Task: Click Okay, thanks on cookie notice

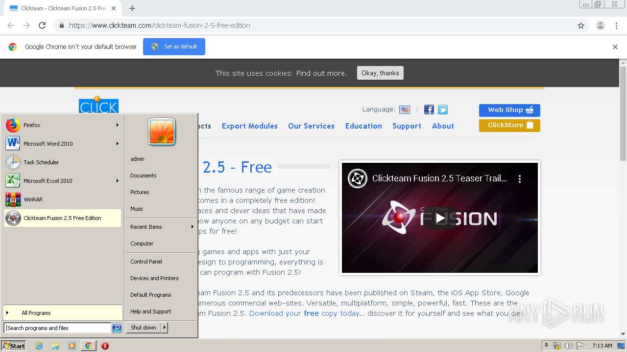Action: click(380, 73)
